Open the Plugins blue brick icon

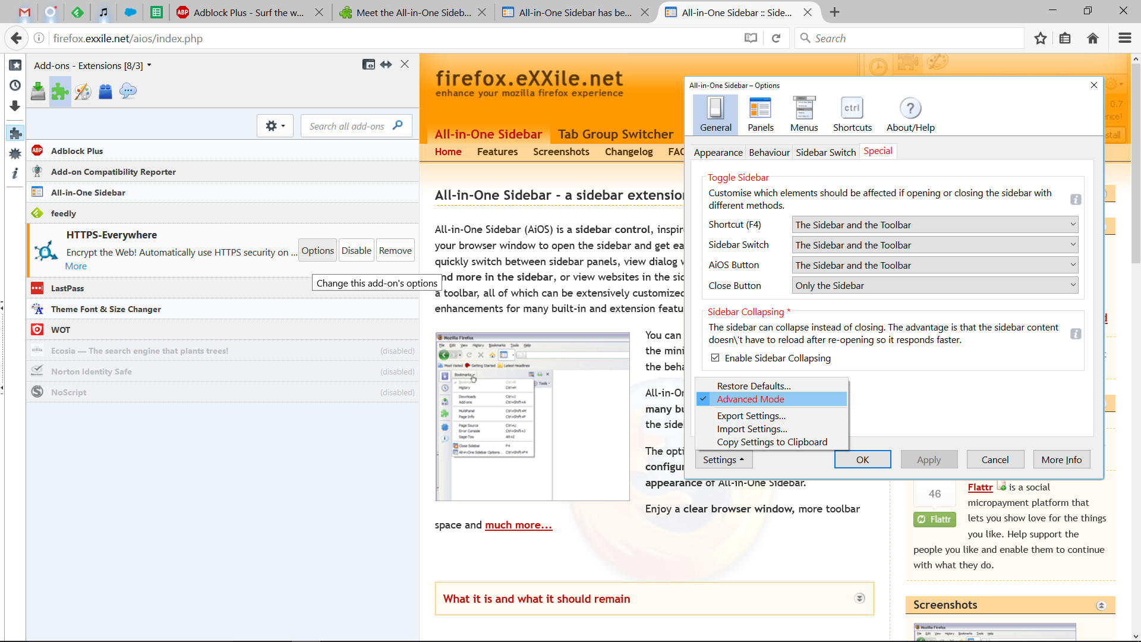point(105,92)
